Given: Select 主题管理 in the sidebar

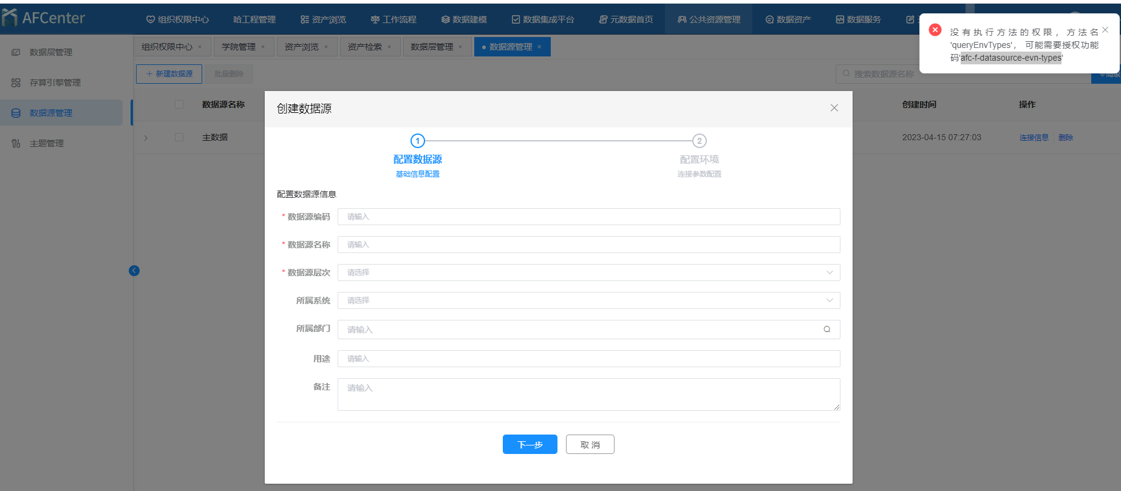Looking at the screenshot, I should click(61, 143).
